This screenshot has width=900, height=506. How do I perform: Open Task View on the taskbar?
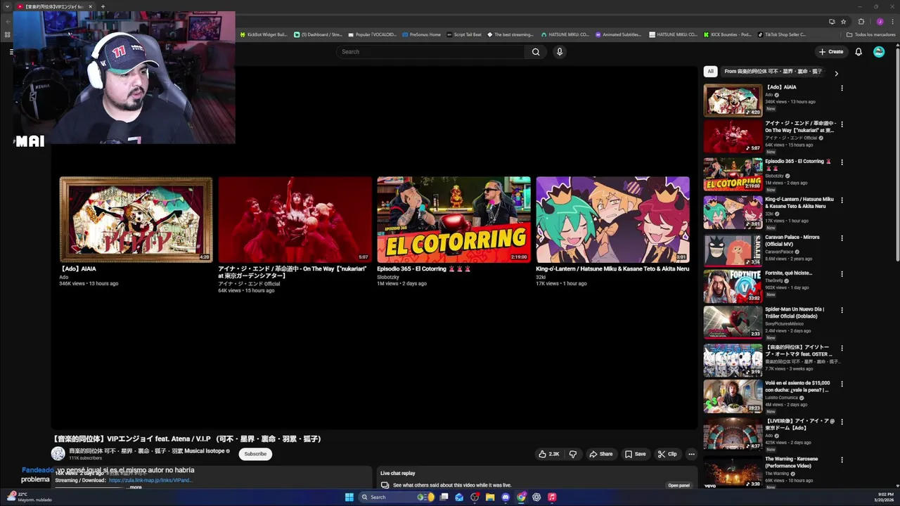[444, 498]
